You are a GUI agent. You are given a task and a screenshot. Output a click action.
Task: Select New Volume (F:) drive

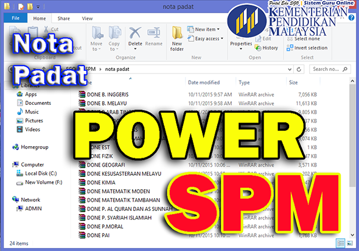point(40,182)
